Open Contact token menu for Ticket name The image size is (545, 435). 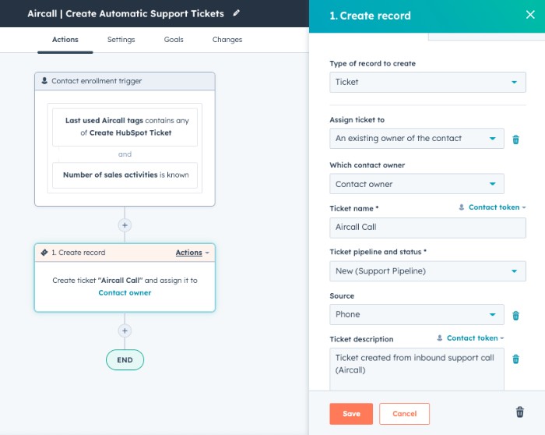coord(493,207)
